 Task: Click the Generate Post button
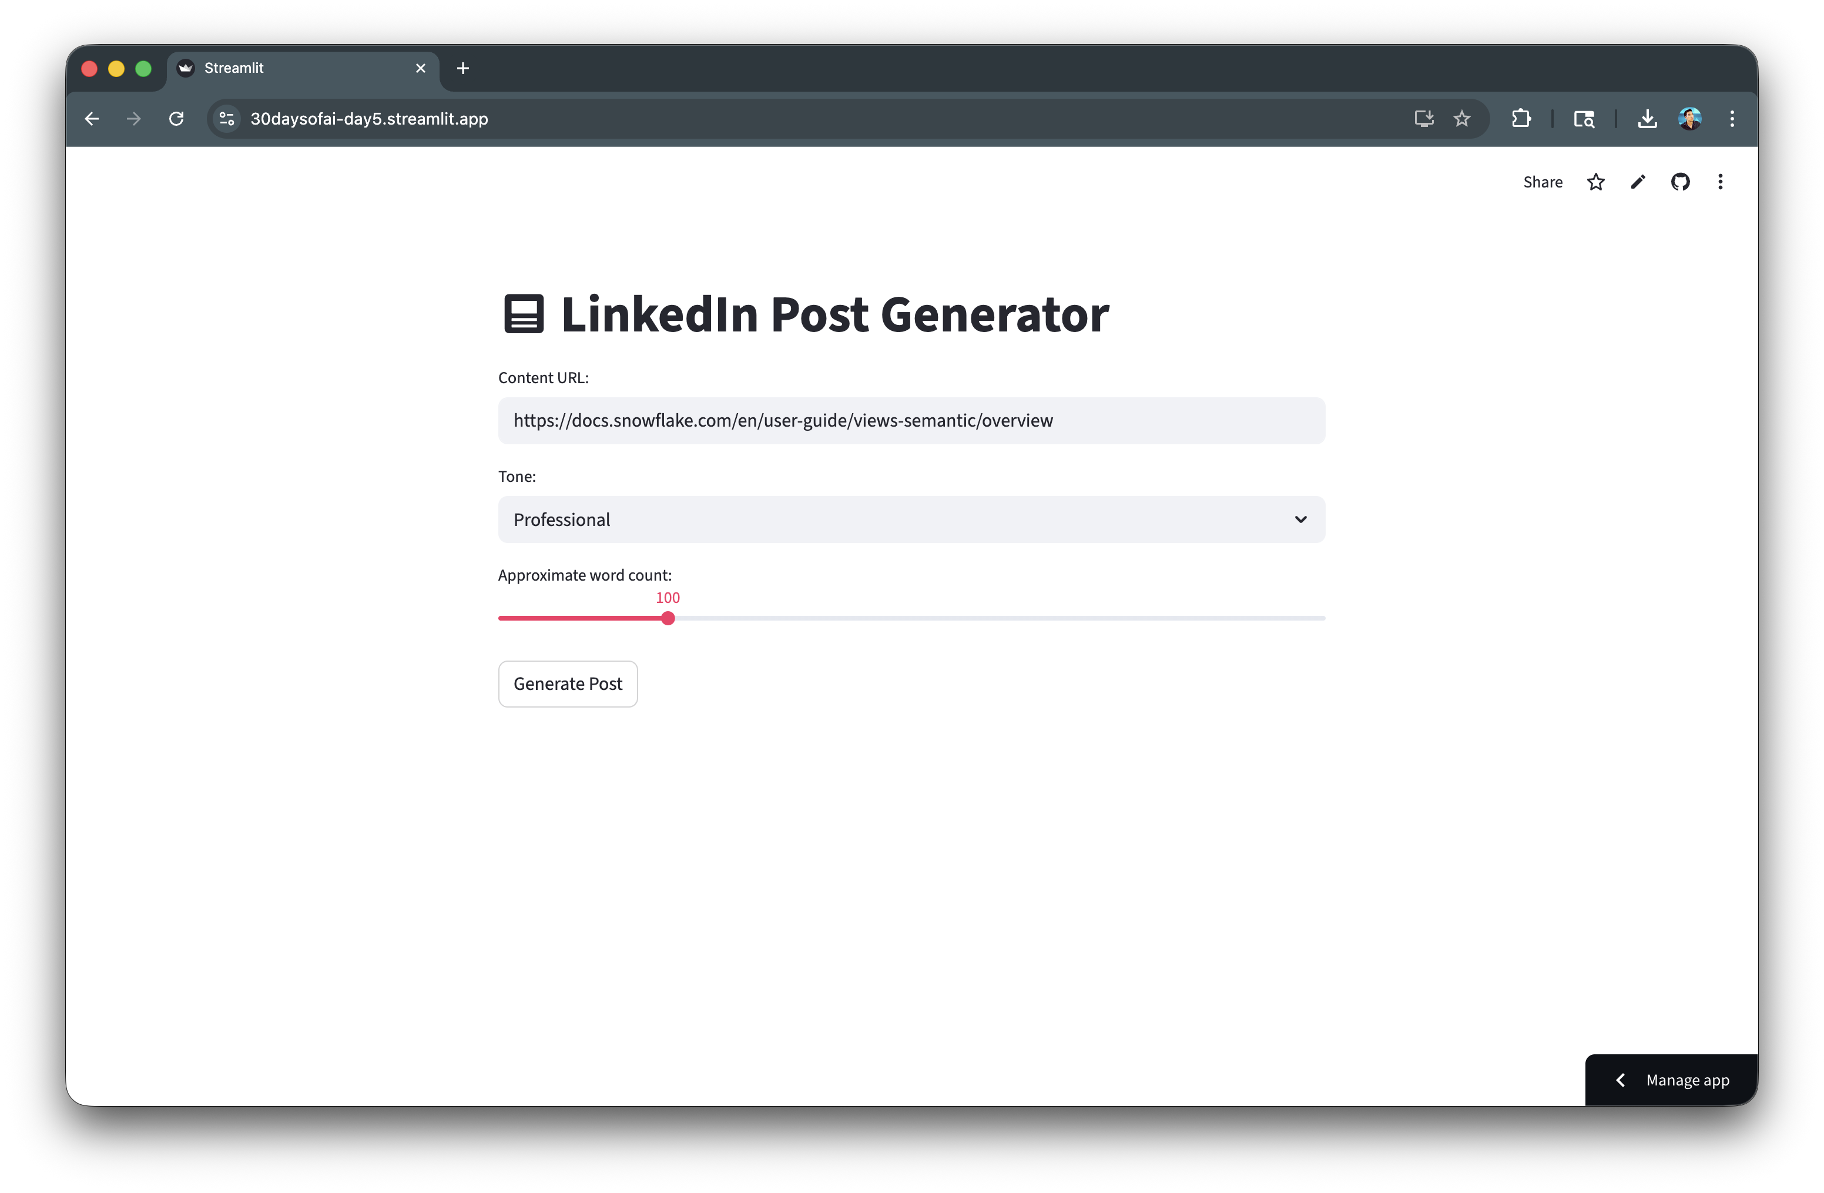[567, 683]
